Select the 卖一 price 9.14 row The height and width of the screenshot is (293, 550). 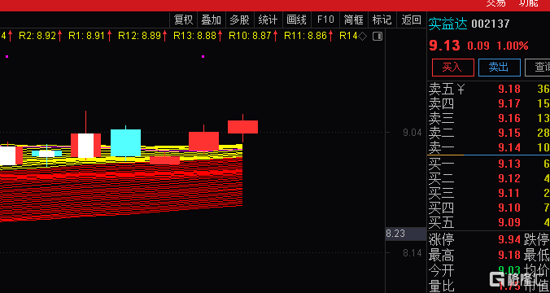(489, 147)
